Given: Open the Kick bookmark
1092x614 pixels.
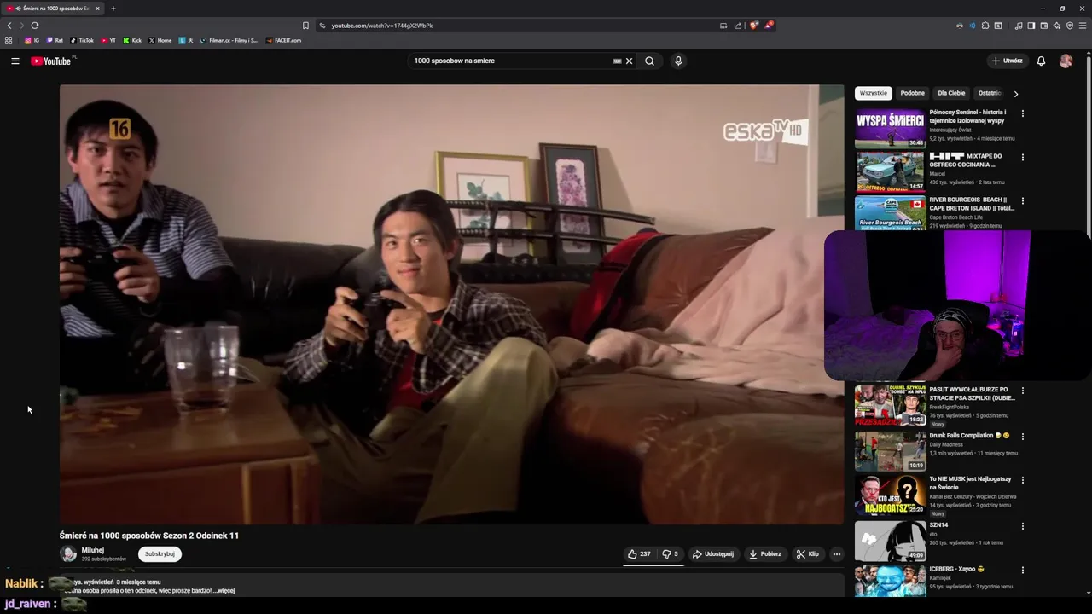Looking at the screenshot, I should [x=132, y=40].
